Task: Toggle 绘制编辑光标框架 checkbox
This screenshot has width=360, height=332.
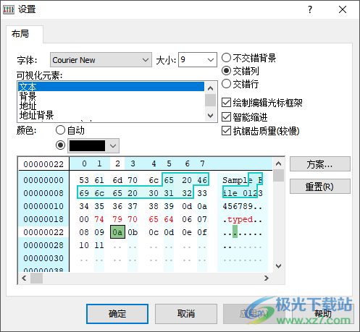Action: point(262,103)
